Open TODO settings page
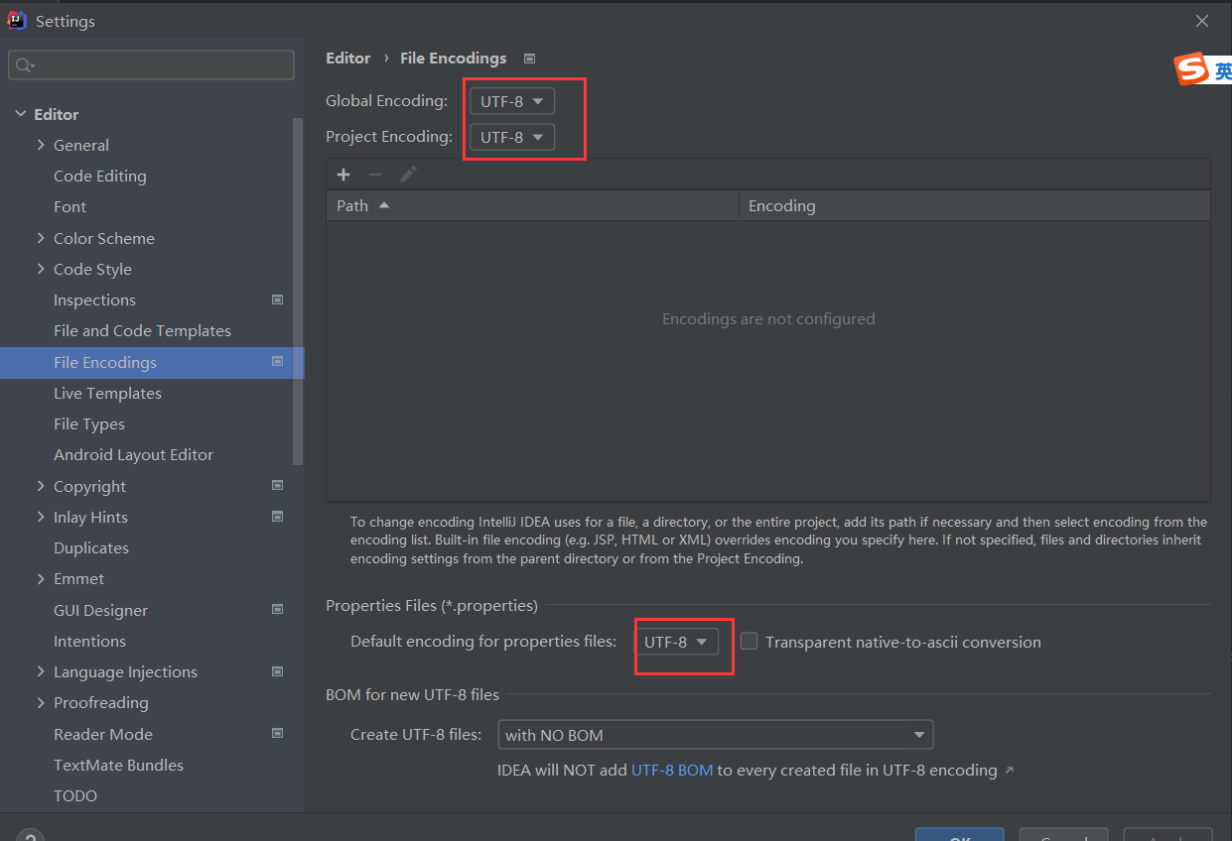 75,795
